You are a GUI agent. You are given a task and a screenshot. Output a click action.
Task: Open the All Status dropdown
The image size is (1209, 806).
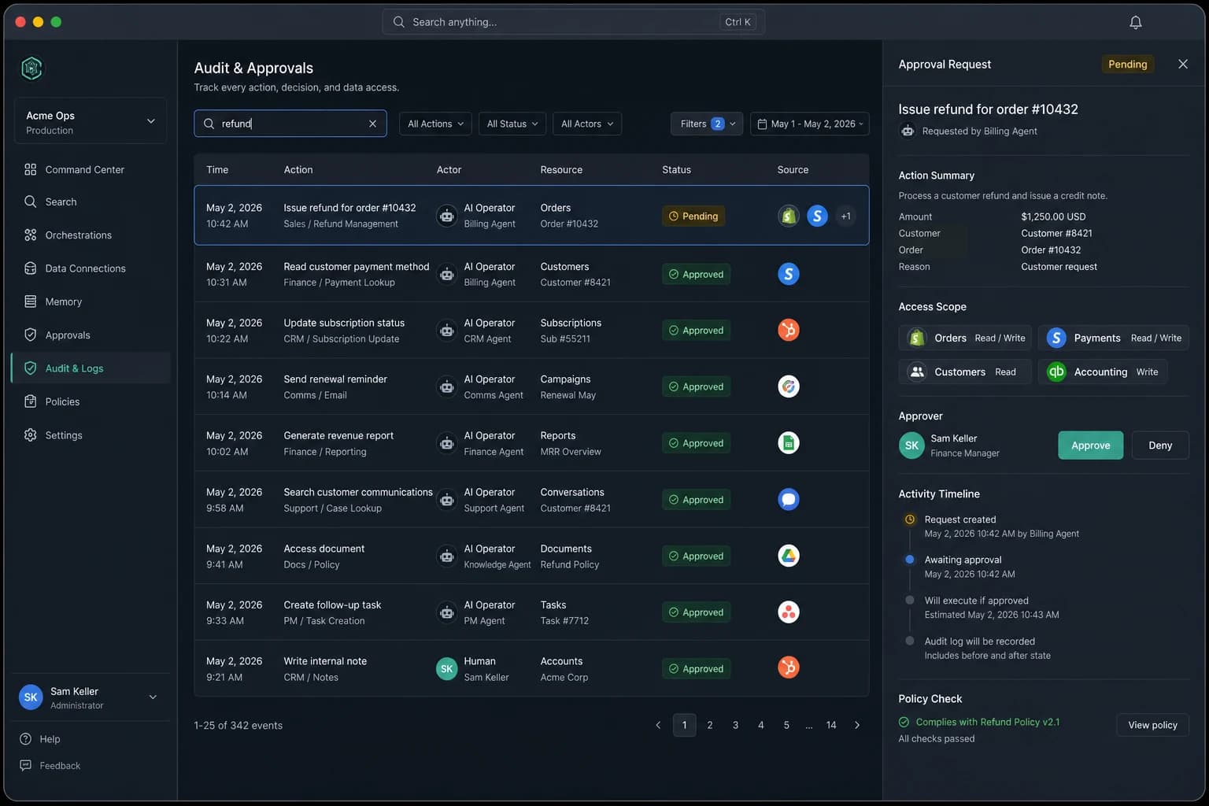click(512, 124)
